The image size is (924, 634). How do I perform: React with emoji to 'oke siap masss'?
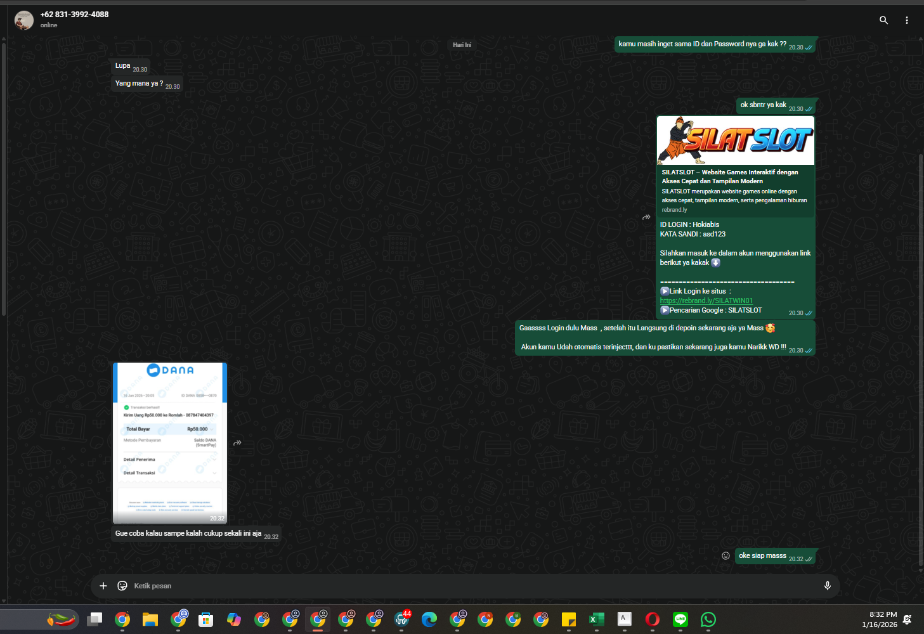coord(726,555)
